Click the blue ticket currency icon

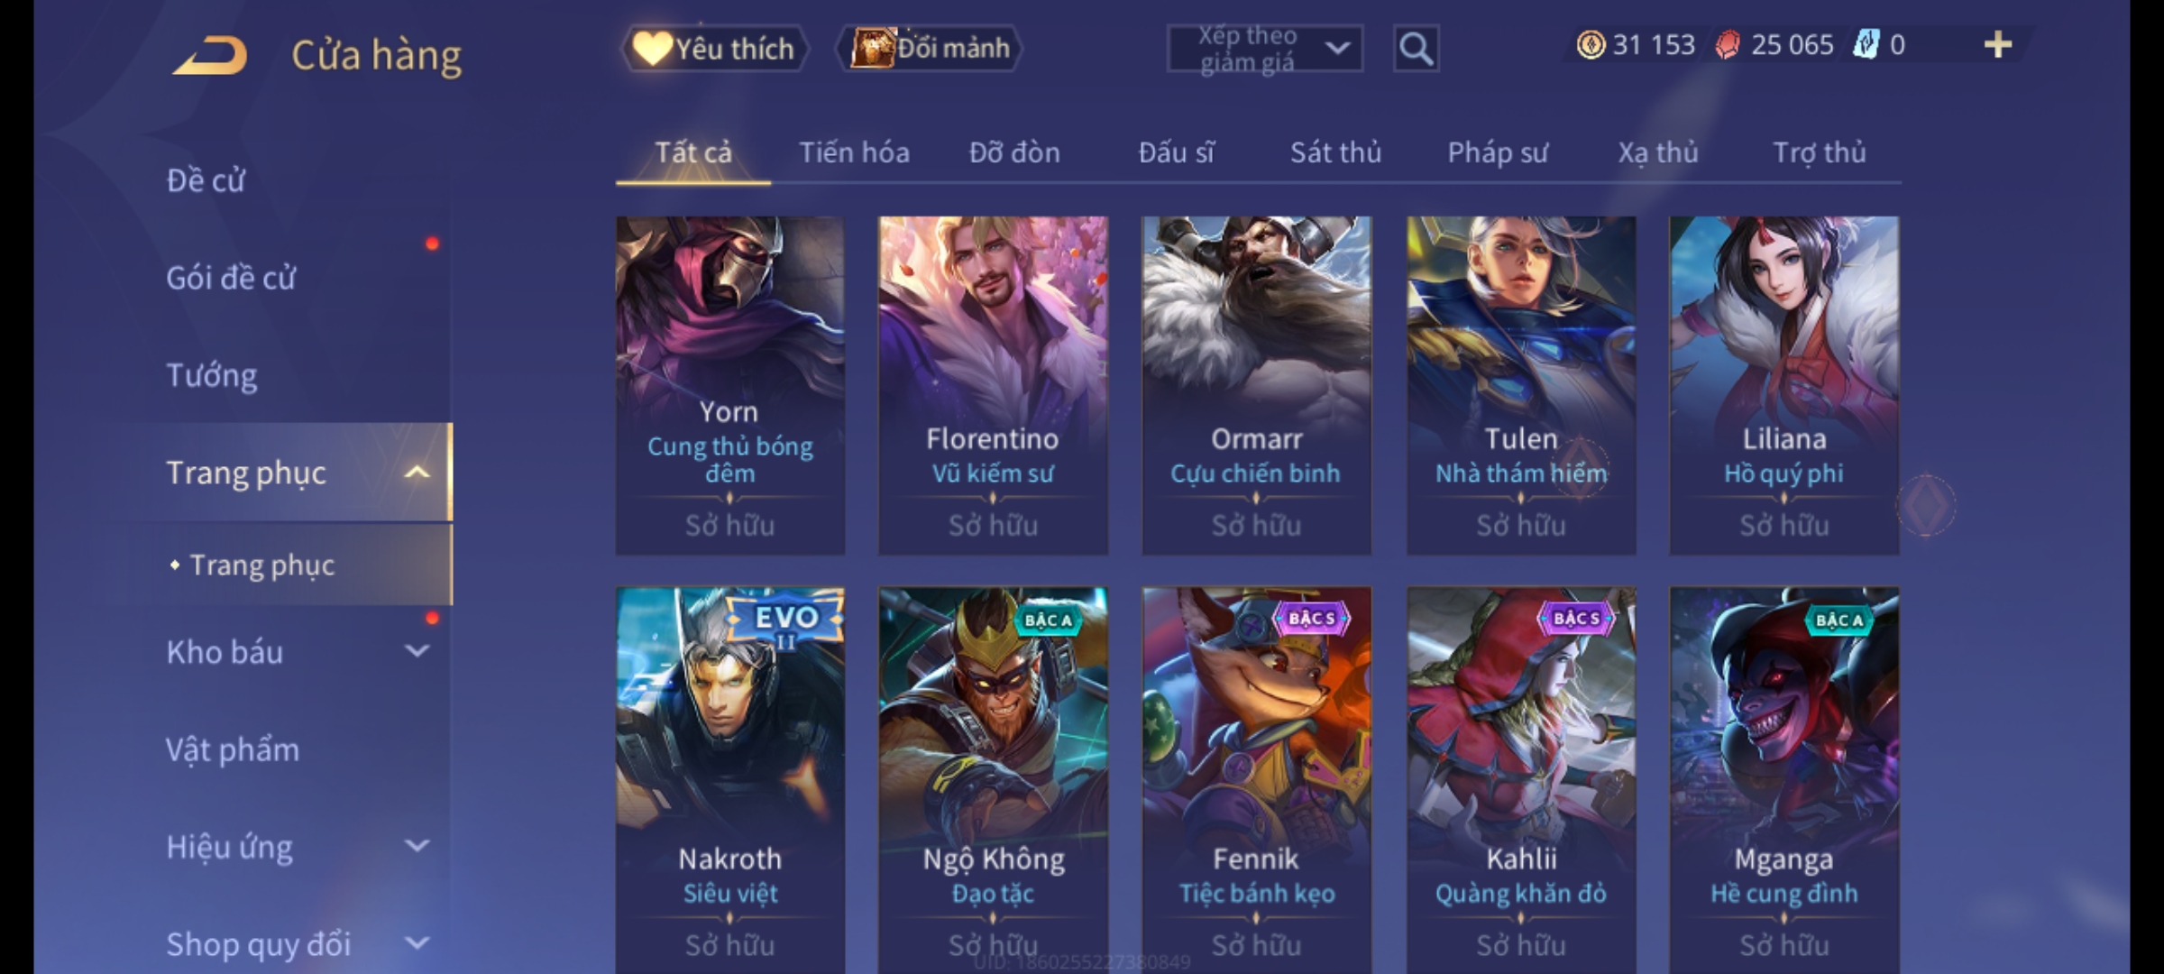click(x=1865, y=44)
